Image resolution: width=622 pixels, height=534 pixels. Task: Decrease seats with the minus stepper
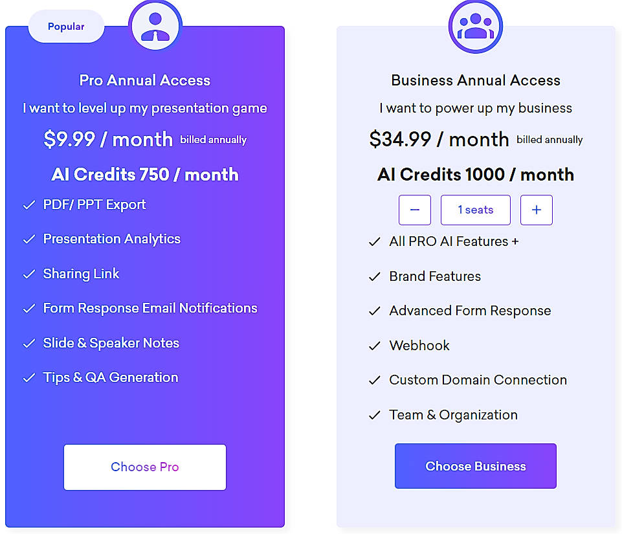[x=414, y=210]
